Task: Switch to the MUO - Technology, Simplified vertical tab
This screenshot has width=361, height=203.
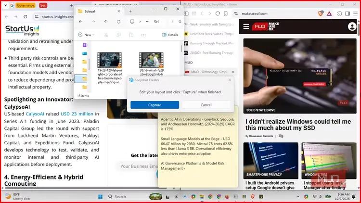Action: [x=209, y=72]
